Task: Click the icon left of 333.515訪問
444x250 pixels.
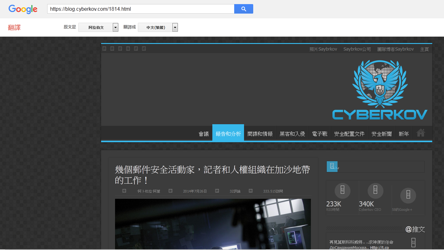Action: click(x=251, y=191)
